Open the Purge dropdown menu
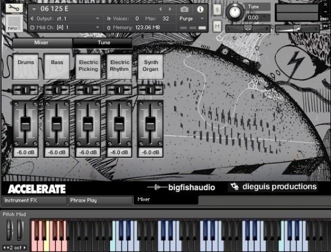Screen dimensions: 331x252 191,19
